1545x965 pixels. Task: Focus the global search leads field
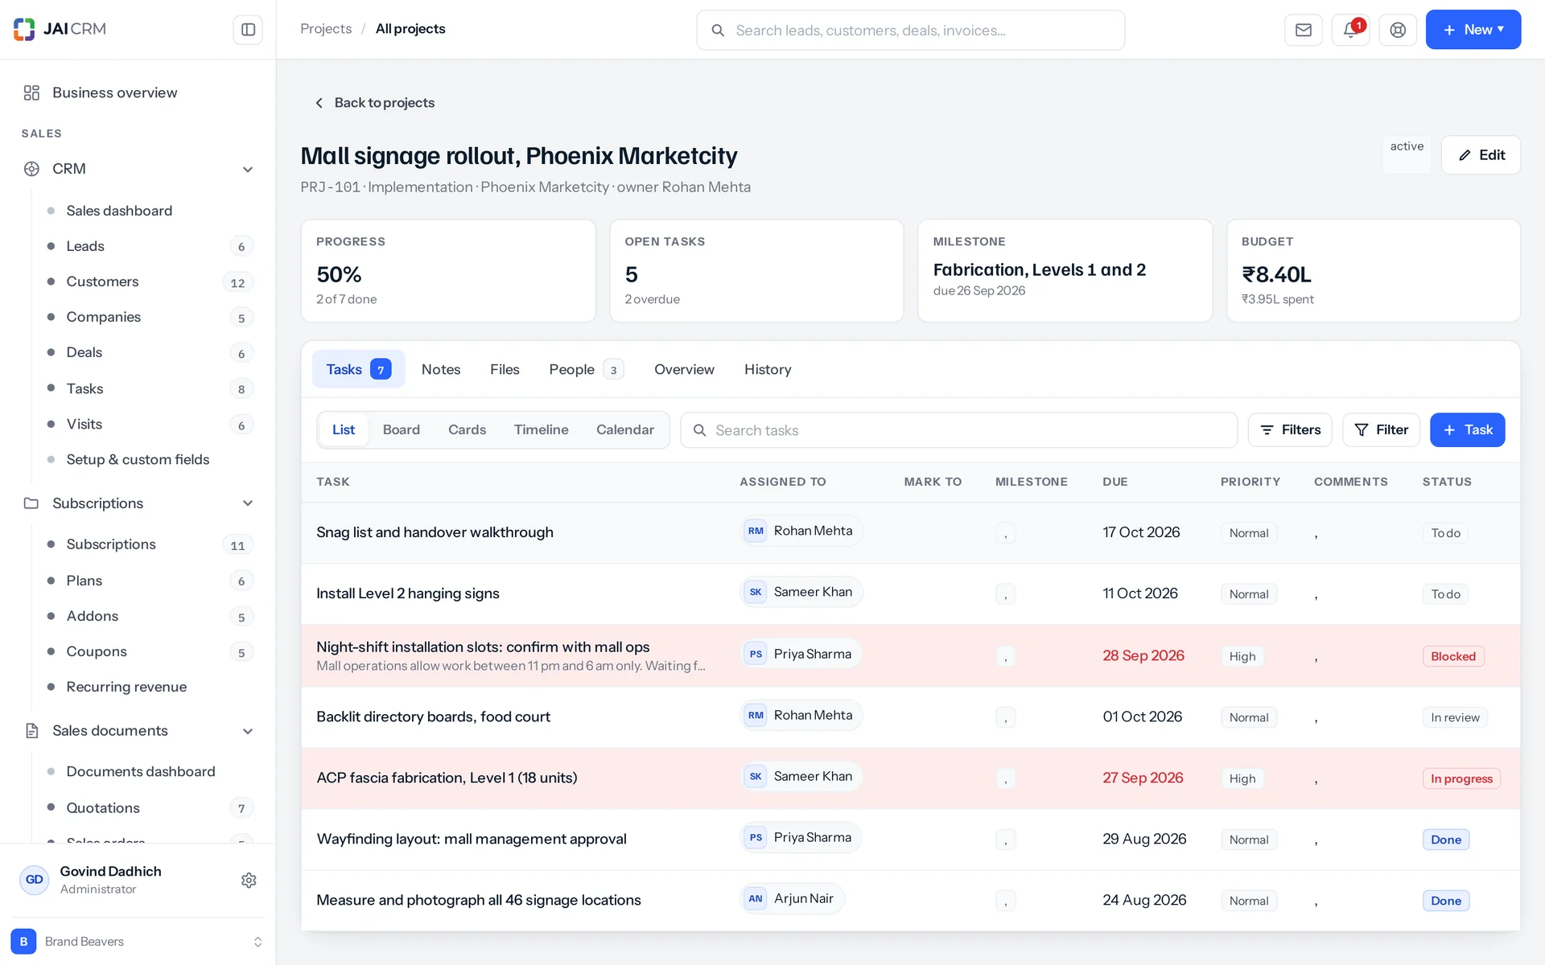[x=910, y=31]
